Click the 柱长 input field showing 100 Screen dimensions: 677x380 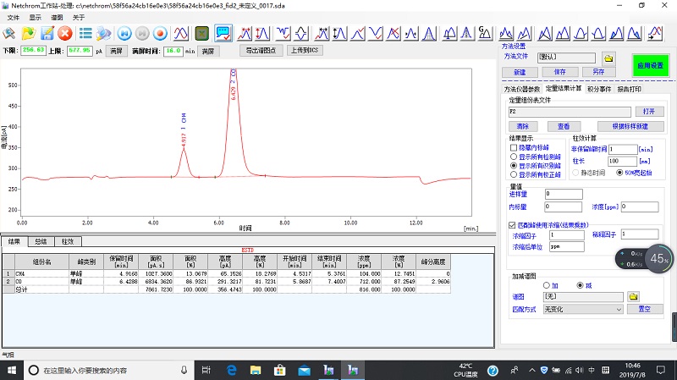(623, 161)
